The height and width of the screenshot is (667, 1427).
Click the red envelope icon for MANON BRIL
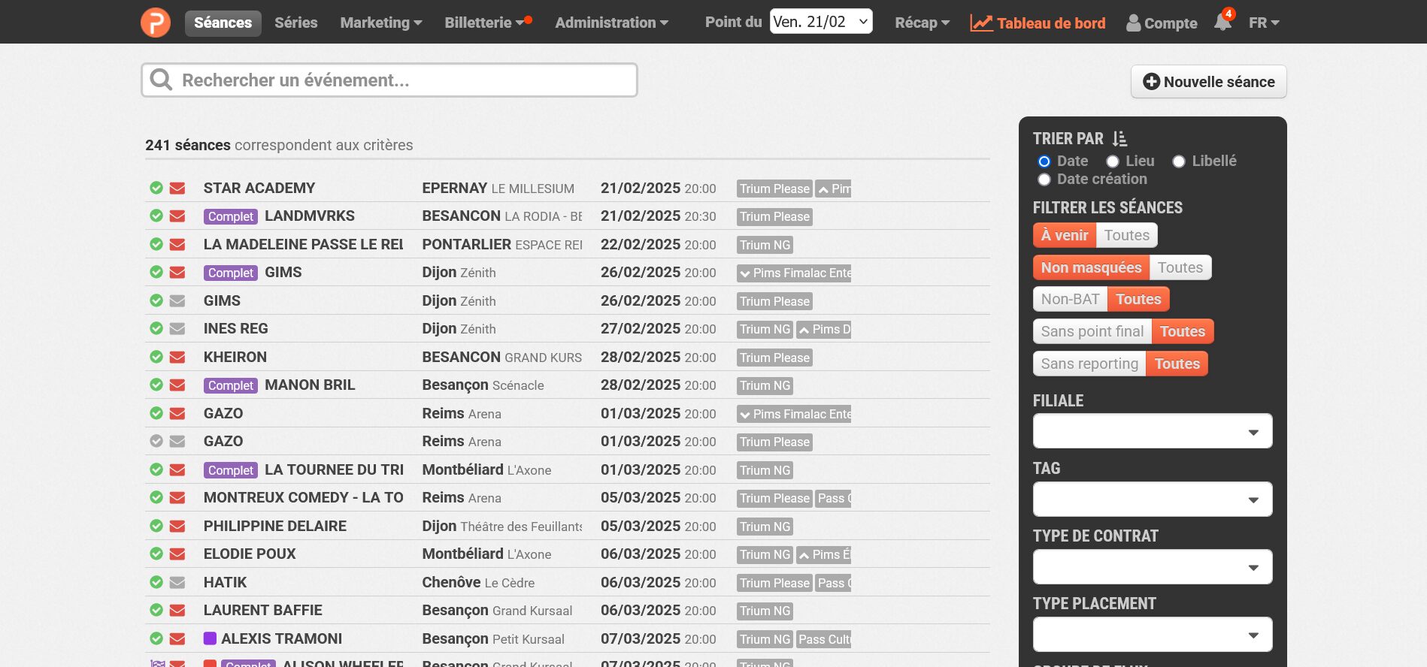[177, 385]
